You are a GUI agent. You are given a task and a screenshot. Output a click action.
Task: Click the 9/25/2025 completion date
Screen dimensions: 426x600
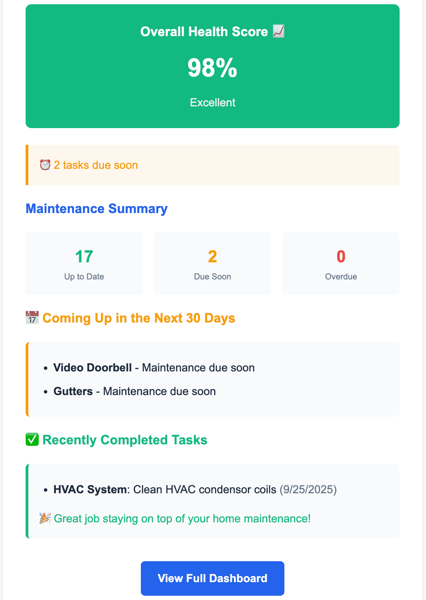(x=308, y=489)
